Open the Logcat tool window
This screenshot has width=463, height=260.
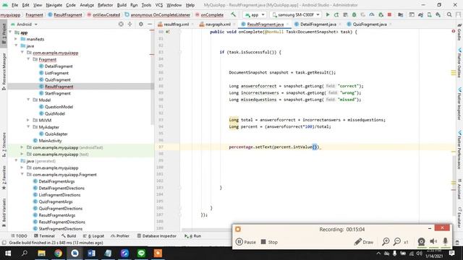(93, 236)
